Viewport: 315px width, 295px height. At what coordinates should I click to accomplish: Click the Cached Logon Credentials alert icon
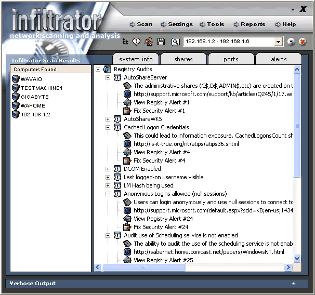pos(117,127)
